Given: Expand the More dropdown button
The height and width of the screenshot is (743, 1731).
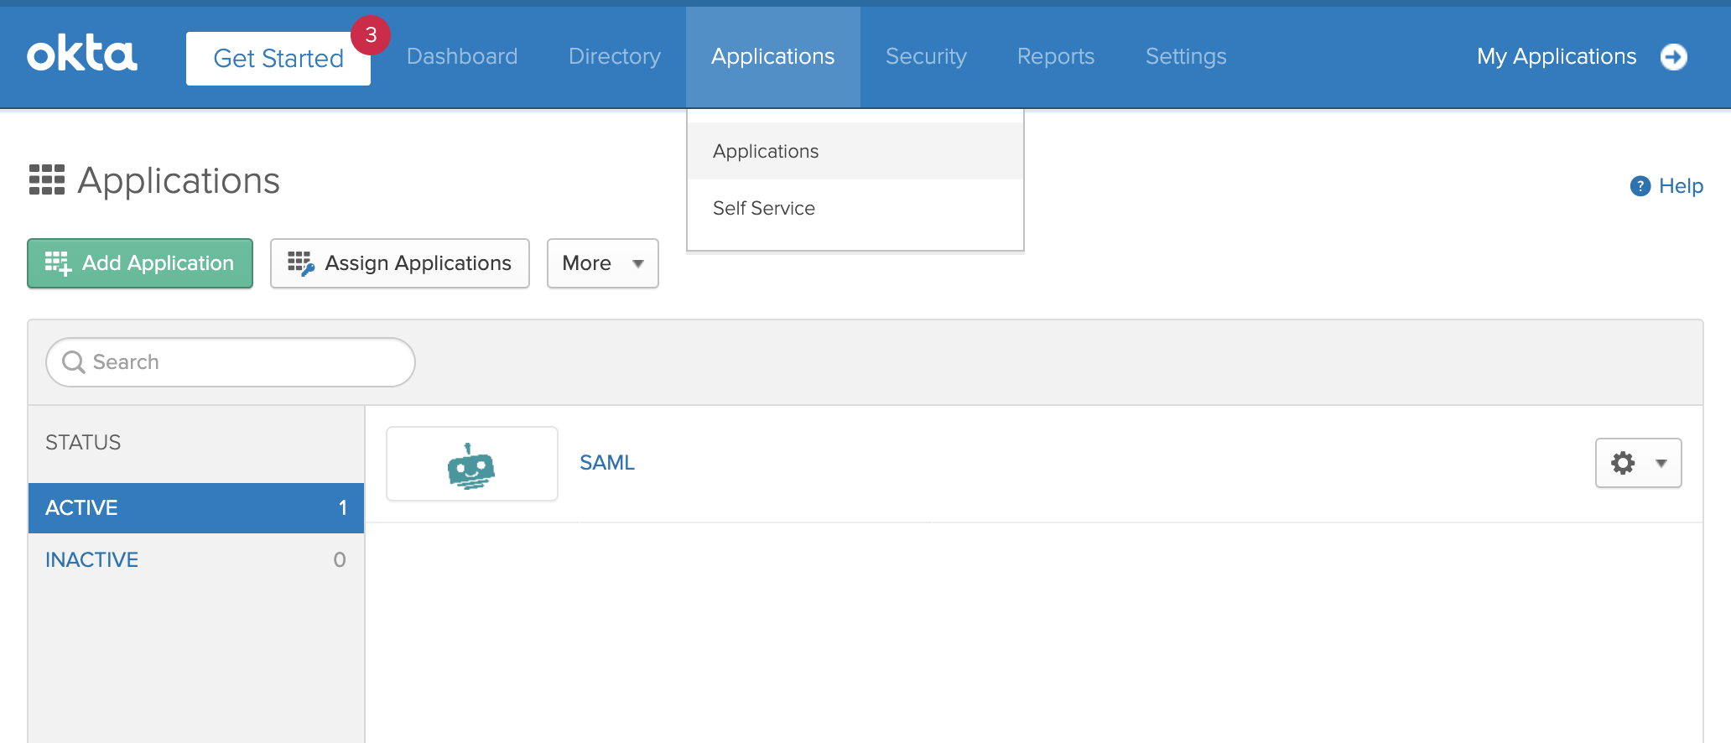Looking at the screenshot, I should pyautogui.click(x=602, y=263).
